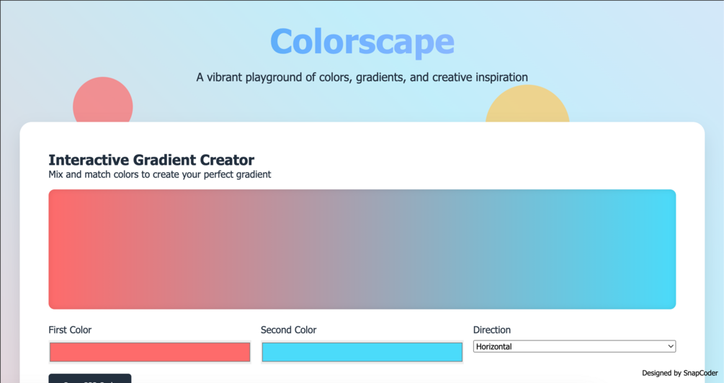
Task: Click the vibrant playground tagline text
Action: [362, 77]
